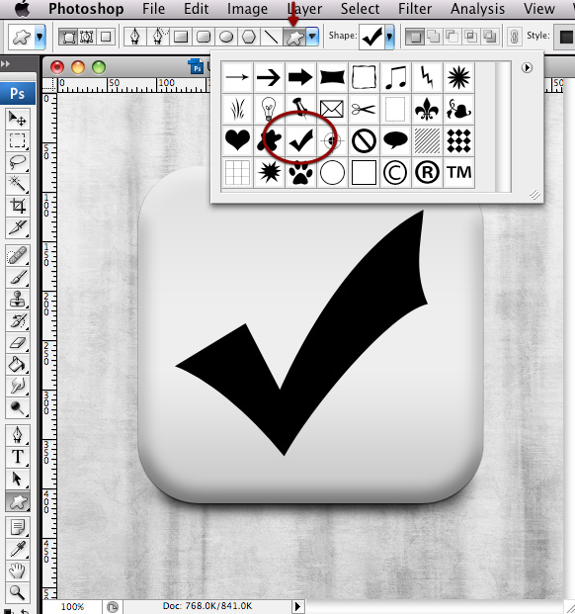
Task: Select the Slice tool
Action: tap(17, 227)
